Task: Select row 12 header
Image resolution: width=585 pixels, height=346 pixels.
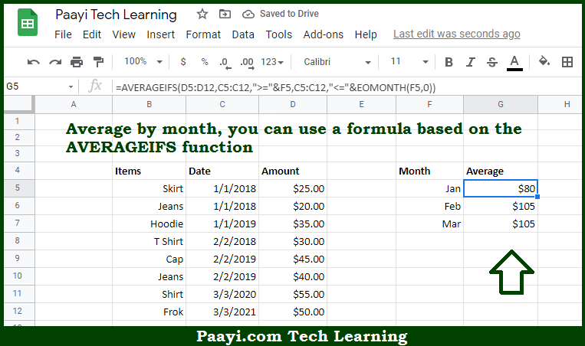Action: click(18, 311)
